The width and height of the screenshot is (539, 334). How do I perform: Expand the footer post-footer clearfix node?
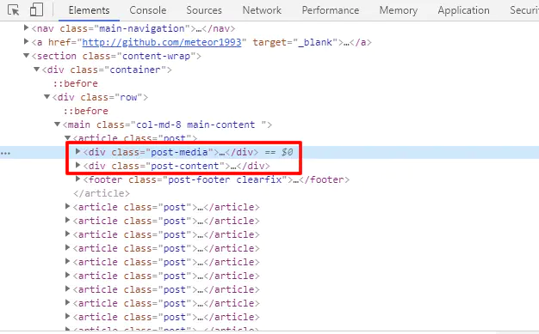pyautogui.click(x=77, y=179)
